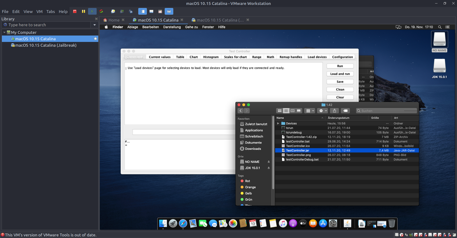Toggle the thumbnail bar view button
This screenshot has height=238, width=457.
coord(151,11)
